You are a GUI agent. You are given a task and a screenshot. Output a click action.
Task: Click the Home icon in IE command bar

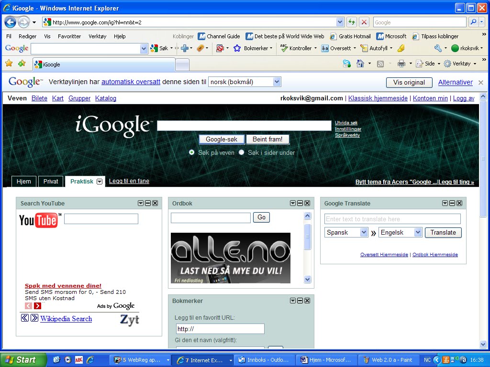[x=360, y=64]
